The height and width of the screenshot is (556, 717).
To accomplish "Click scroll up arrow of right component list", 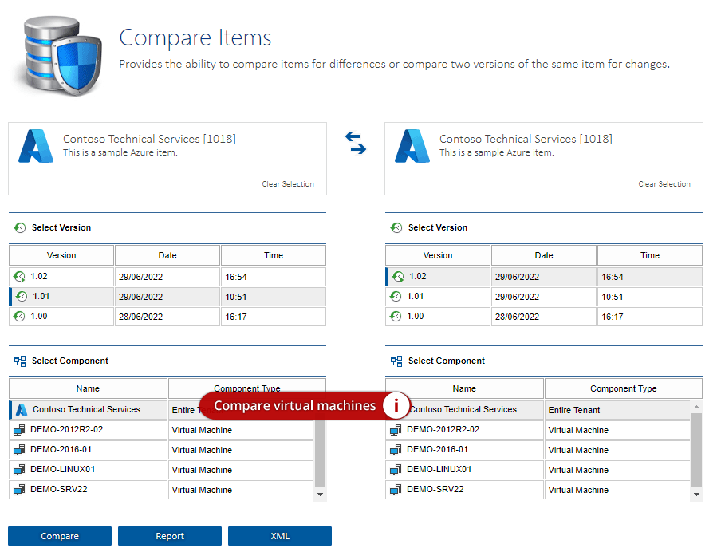I will click(x=696, y=407).
